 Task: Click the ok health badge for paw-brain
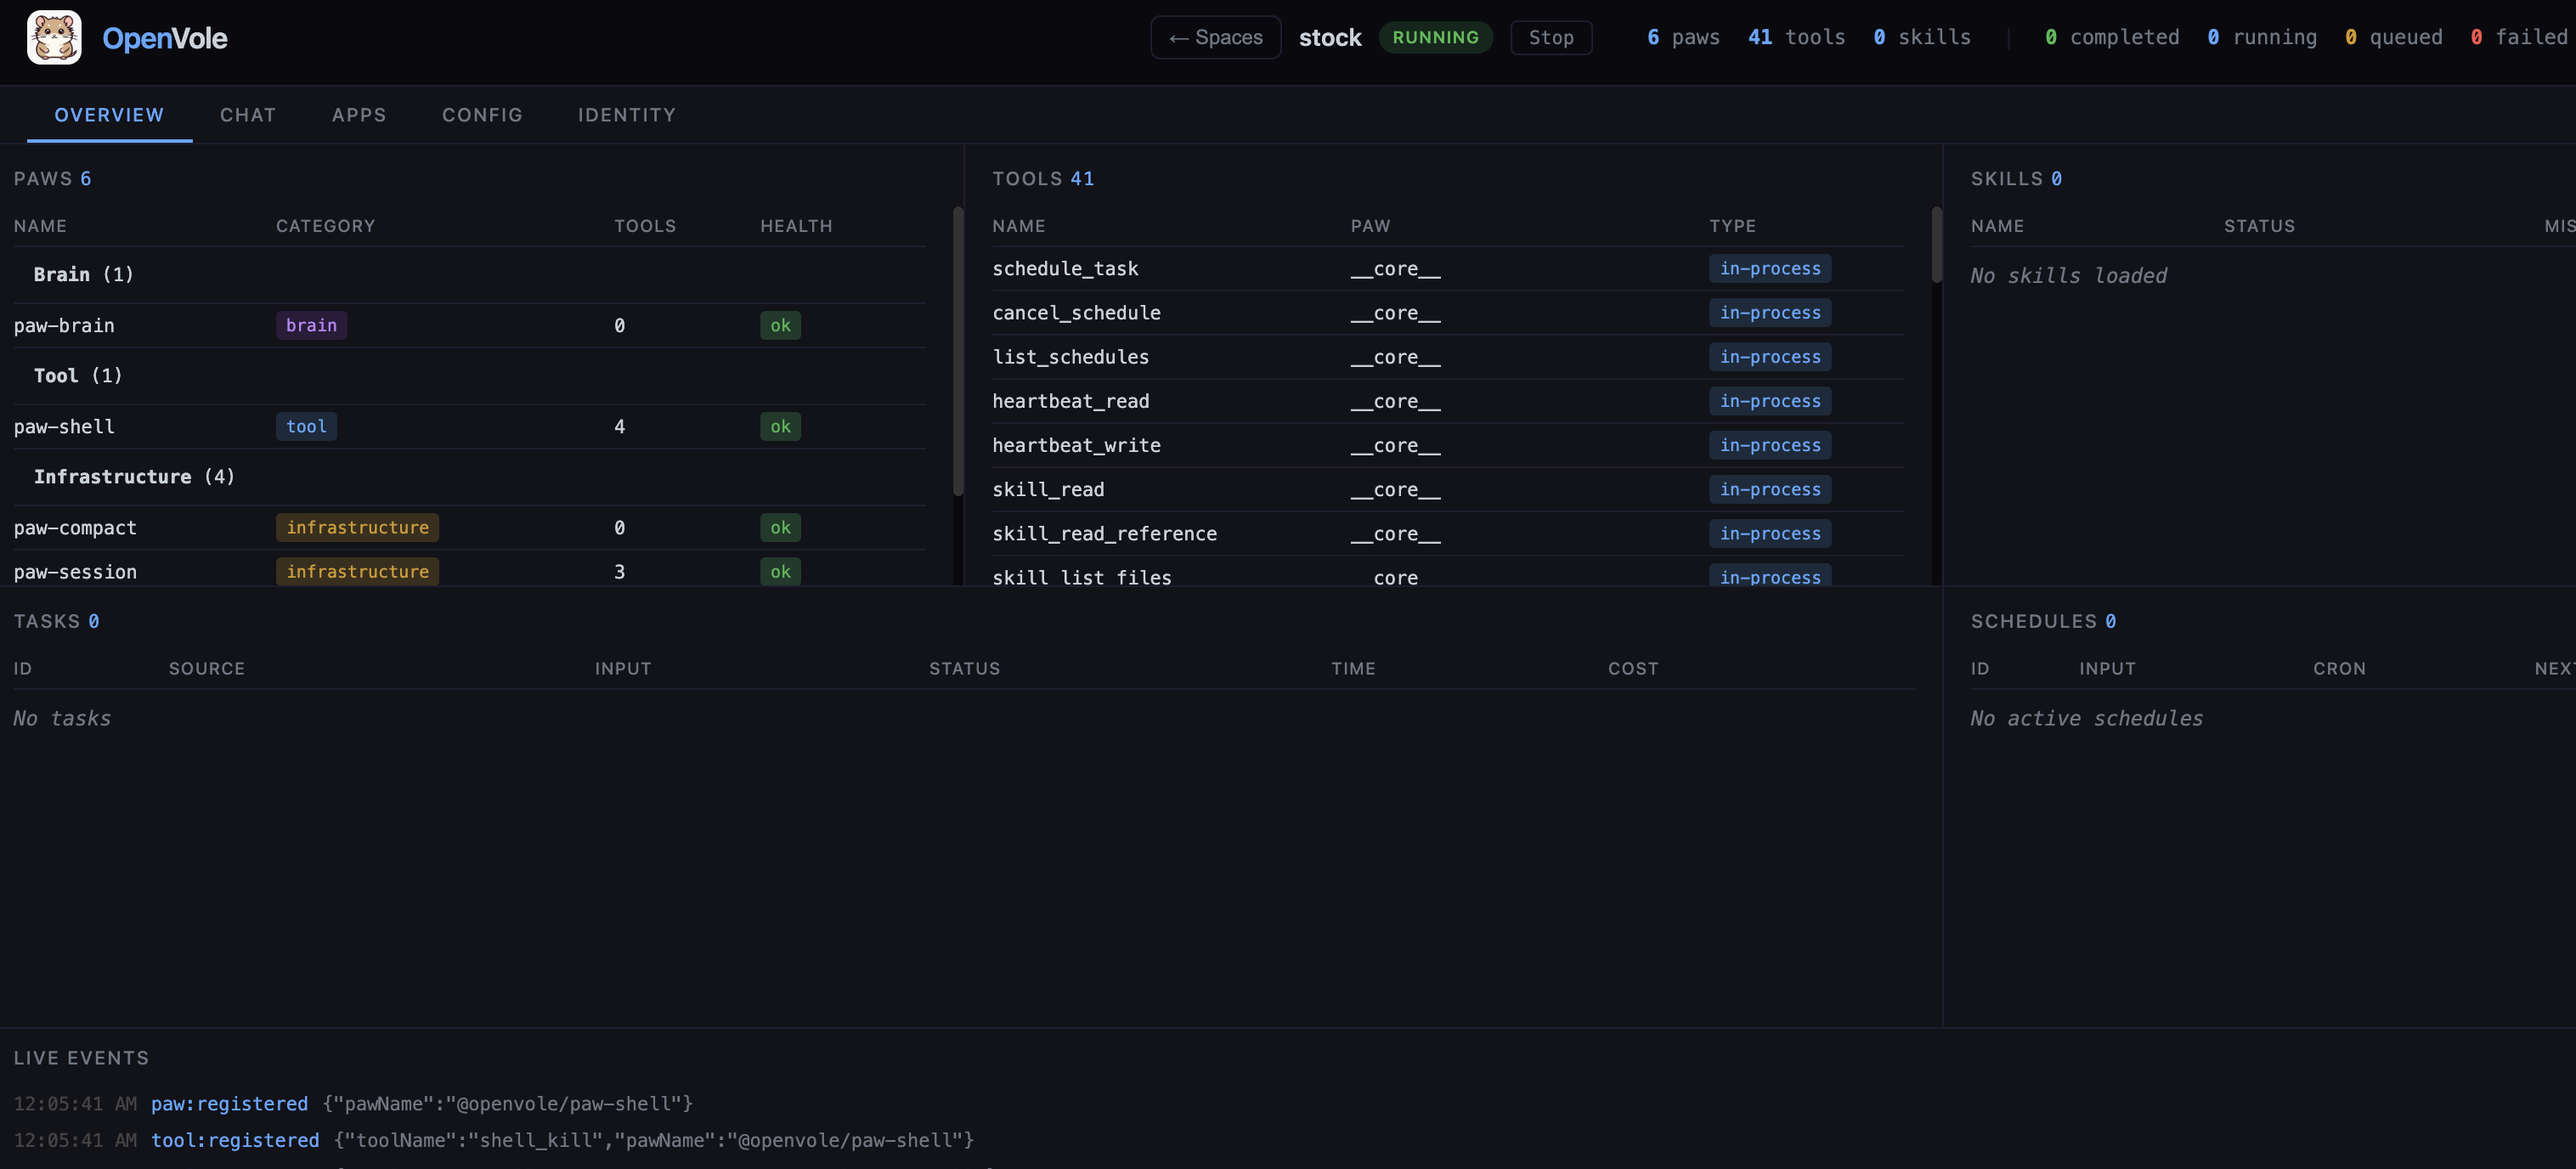pos(780,325)
